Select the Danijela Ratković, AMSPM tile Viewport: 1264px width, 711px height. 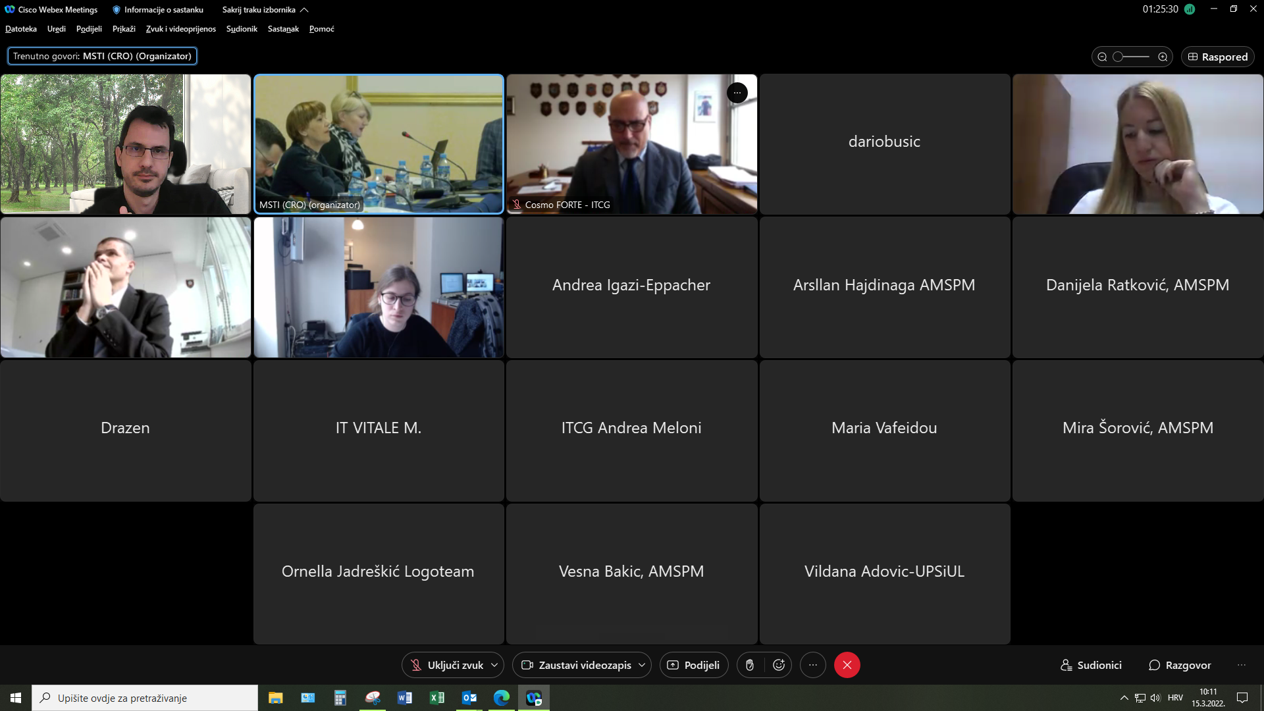pos(1138,288)
